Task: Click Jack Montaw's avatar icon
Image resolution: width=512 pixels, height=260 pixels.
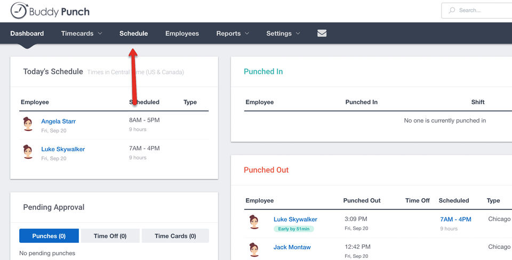Action: tap(254, 249)
